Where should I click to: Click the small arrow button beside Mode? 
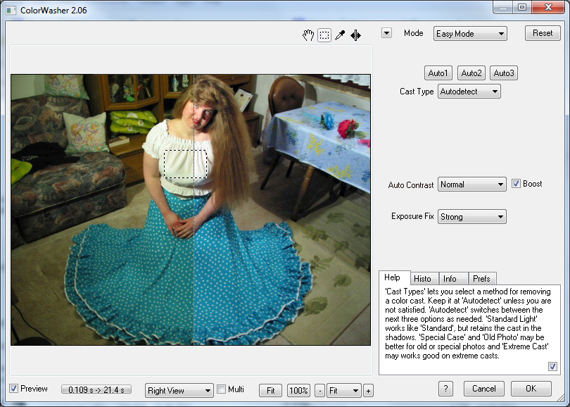(x=386, y=33)
